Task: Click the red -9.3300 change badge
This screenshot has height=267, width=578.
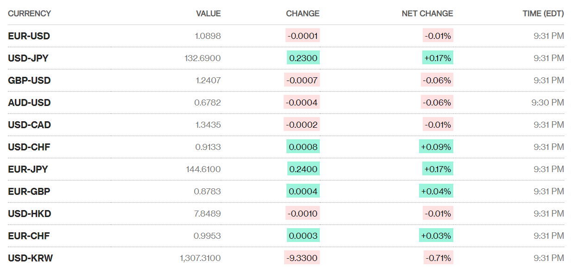Action: pos(302,258)
